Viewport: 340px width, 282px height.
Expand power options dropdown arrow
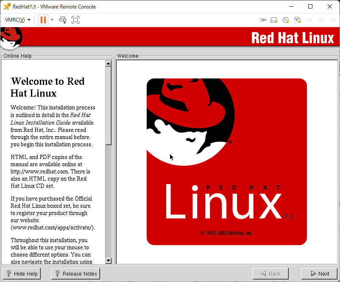pyautogui.click(x=52, y=20)
